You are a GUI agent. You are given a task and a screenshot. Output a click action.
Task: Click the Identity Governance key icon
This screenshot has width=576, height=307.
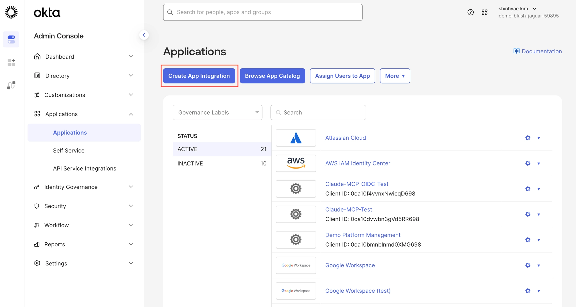pos(37,187)
